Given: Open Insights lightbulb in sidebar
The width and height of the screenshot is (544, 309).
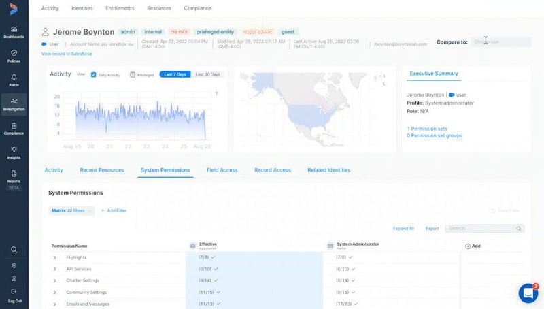Looking at the screenshot, I should tap(14, 152).
